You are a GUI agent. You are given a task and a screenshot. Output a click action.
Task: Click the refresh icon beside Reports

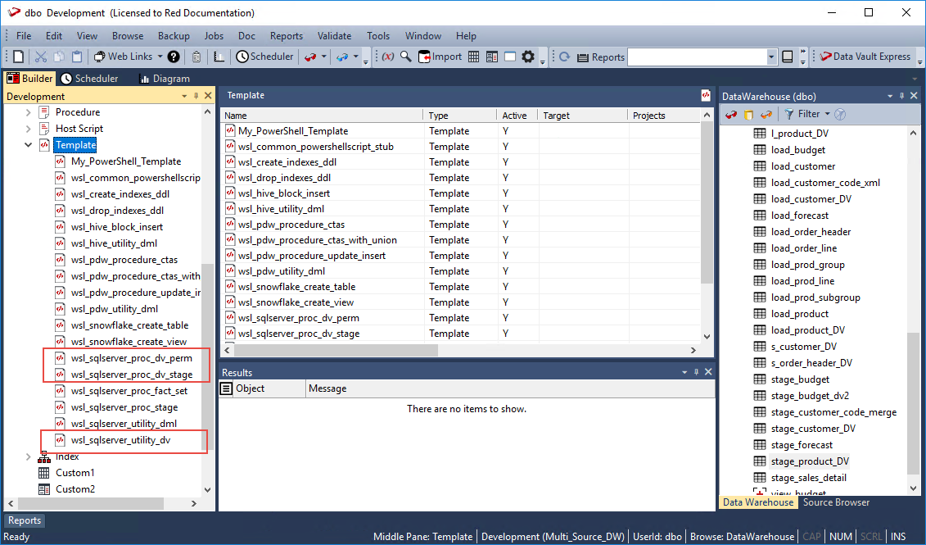tap(564, 57)
